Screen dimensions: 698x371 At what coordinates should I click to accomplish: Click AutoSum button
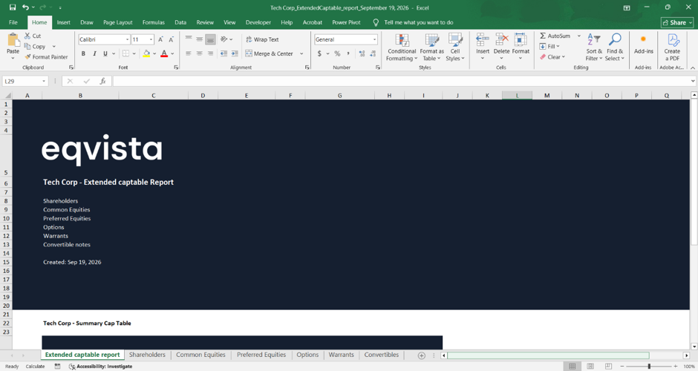click(555, 36)
